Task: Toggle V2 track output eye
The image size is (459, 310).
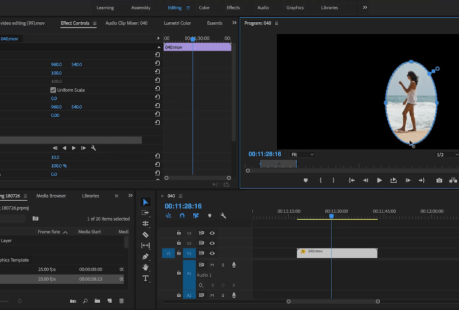Action: 212,243
